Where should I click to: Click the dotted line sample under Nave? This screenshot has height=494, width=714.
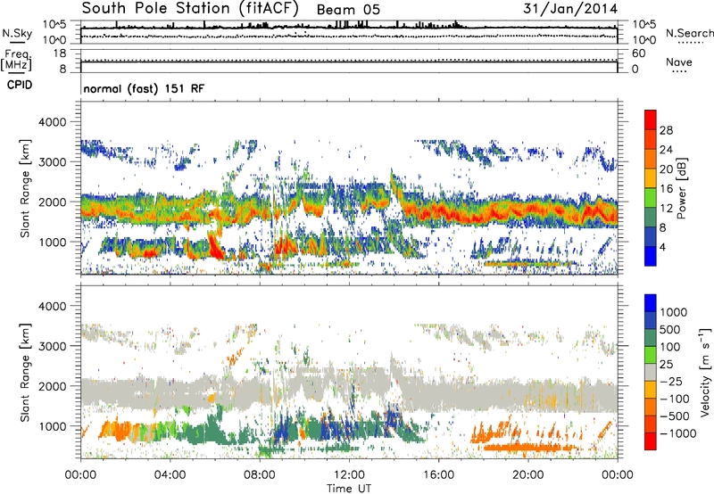(679, 71)
